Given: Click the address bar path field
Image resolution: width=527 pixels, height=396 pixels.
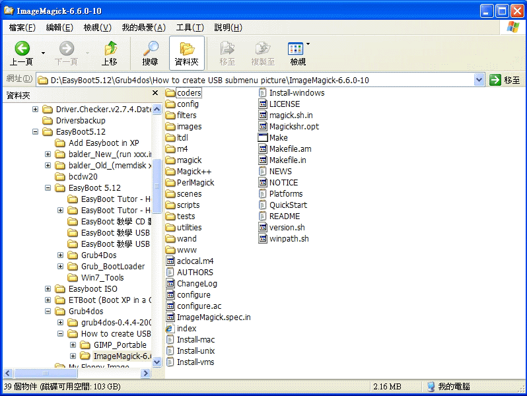Looking at the screenshot, I should pyautogui.click(x=256, y=80).
